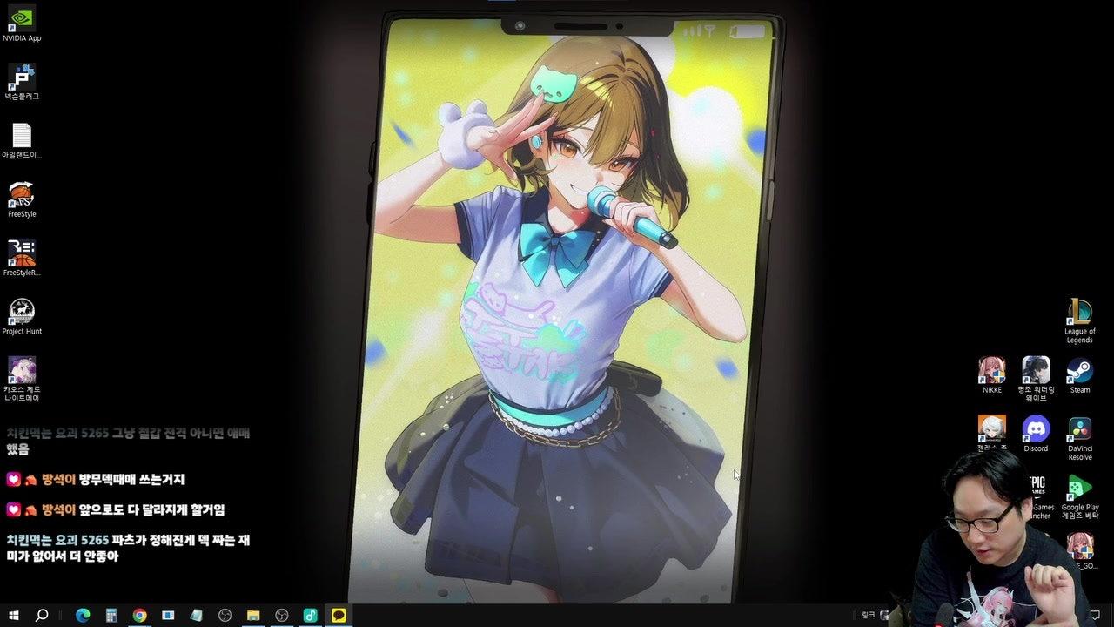Click the 링크 toolbar label in taskbar
The height and width of the screenshot is (627, 1114).
point(868,615)
